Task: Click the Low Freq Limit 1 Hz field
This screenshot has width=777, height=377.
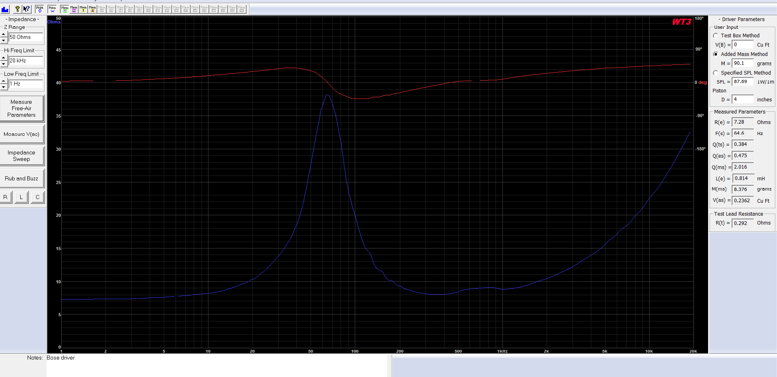Action: (x=26, y=84)
